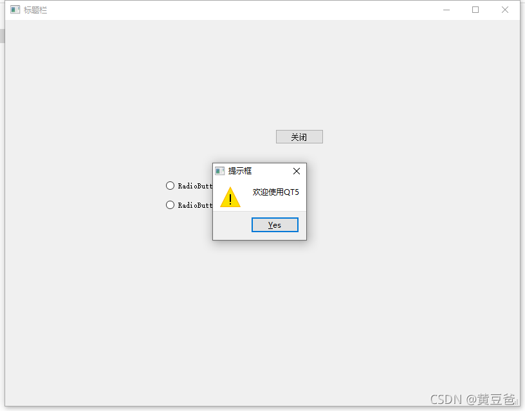Image resolution: width=525 pixels, height=411 pixels.
Task: Select the second RadioButton circle
Action: (x=170, y=205)
